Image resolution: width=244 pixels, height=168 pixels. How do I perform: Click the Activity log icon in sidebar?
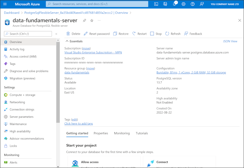6,49
